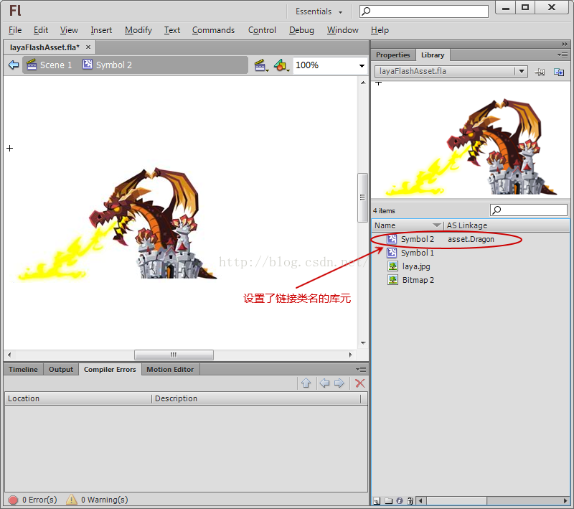Click the stage vertical scrollbar thumb

click(363, 197)
